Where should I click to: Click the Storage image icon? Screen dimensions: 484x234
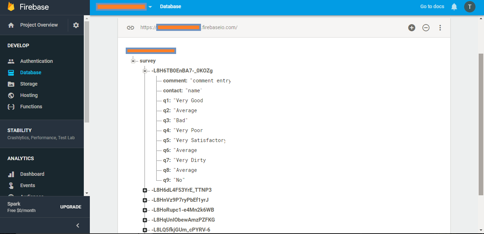(11, 84)
